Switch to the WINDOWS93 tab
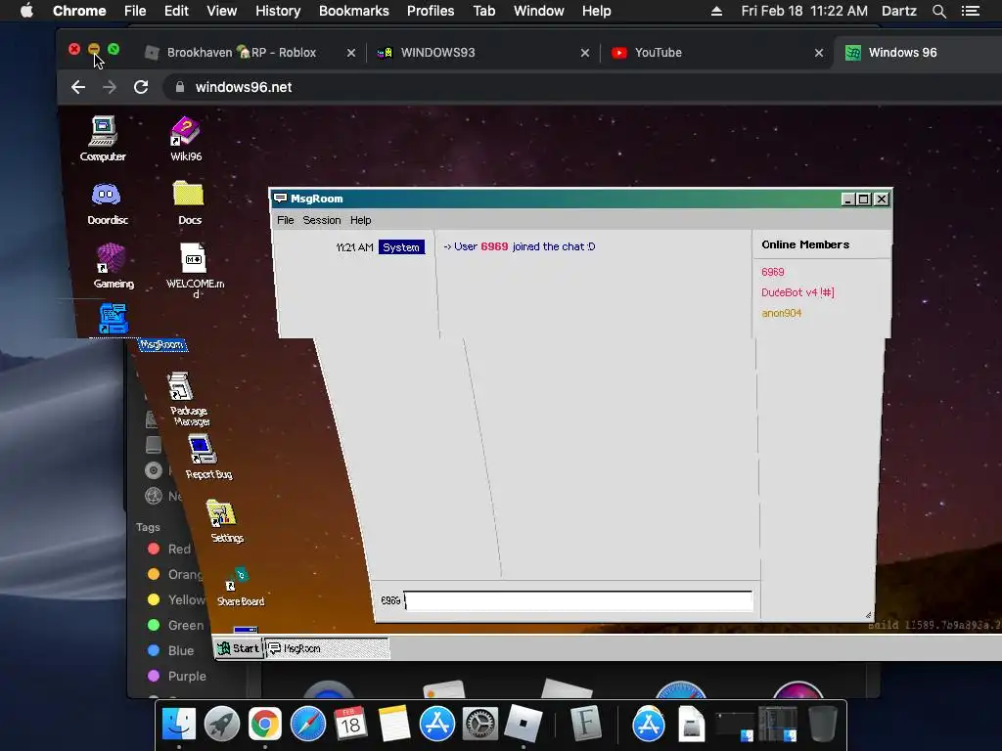The height and width of the screenshot is (751, 1002). pos(437,53)
